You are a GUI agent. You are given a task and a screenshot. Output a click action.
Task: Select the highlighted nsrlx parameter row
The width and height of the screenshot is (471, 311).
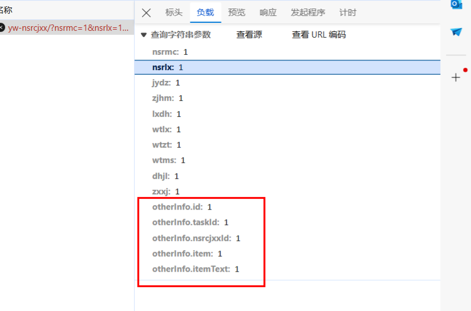tap(287, 67)
